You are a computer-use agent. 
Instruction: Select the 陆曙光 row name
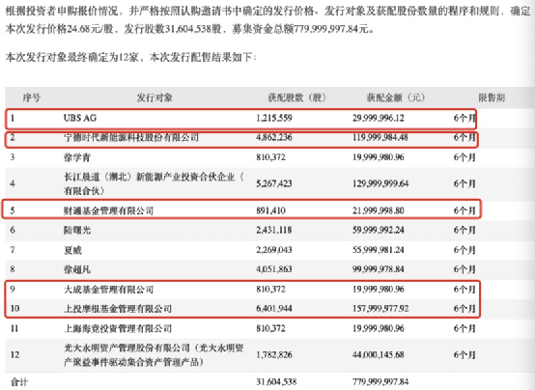[x=77, y=231]
